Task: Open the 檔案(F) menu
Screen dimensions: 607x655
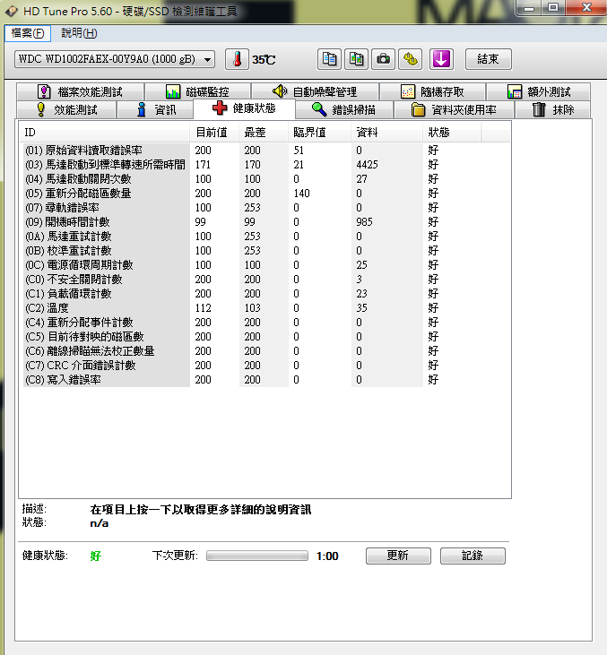Action: coord(28,33)
